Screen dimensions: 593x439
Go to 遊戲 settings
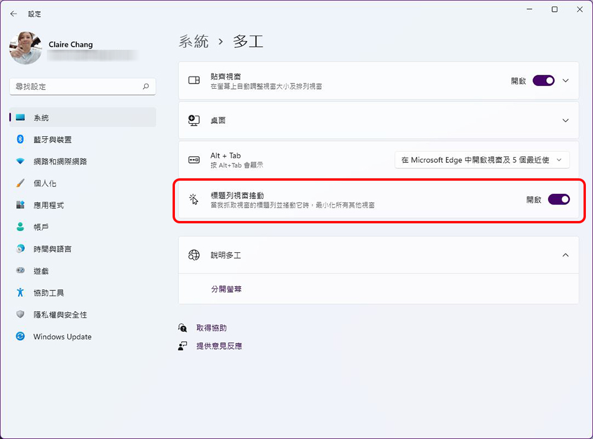pyautogui.click(x=83, y=271)
